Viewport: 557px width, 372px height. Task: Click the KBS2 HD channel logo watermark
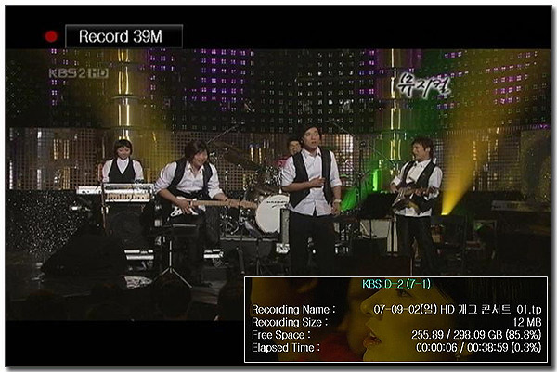(79, 73)
